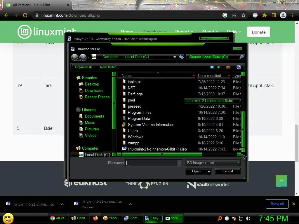
Task: Open a new Chrome tab
Action: [79, 5]
